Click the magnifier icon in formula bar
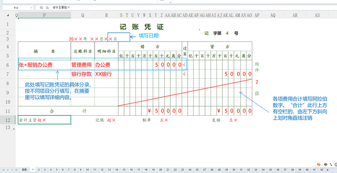 coord(41,7)
